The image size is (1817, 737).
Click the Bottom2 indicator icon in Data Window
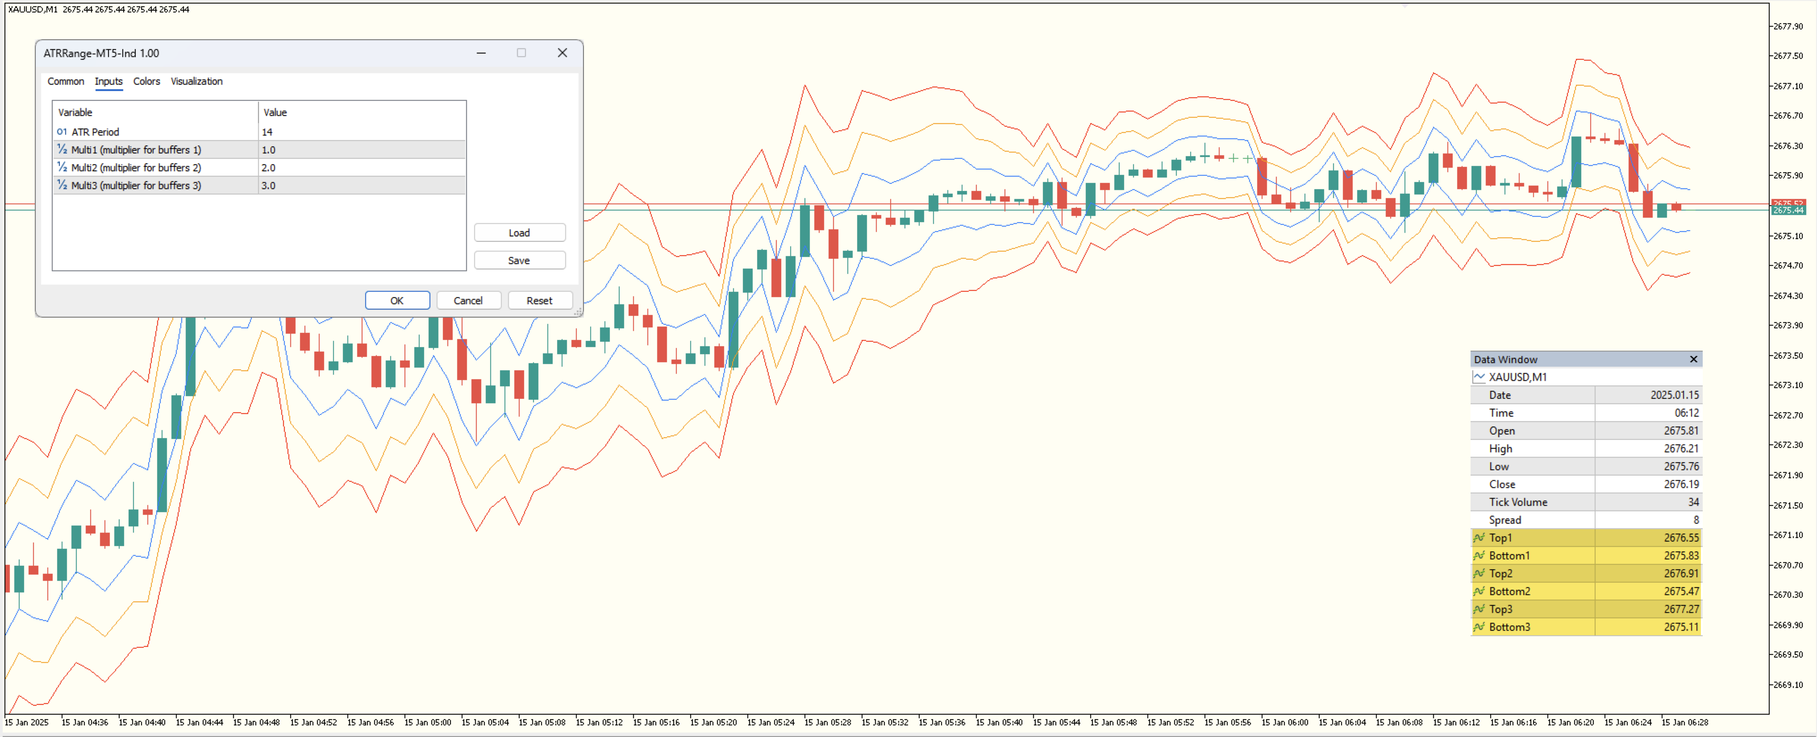[1479, 591]
